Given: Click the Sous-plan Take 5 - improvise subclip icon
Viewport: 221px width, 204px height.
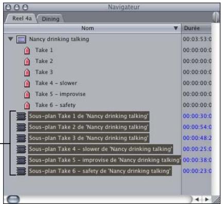Looking at the screenshot, I should coord(21,160).
